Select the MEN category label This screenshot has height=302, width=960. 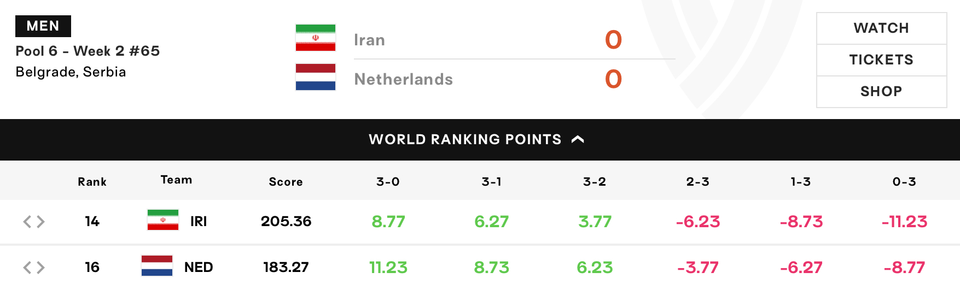43,26
